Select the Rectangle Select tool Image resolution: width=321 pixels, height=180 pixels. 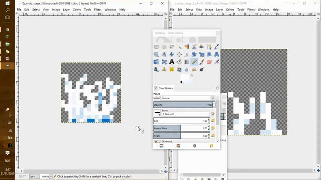point(156,47)
